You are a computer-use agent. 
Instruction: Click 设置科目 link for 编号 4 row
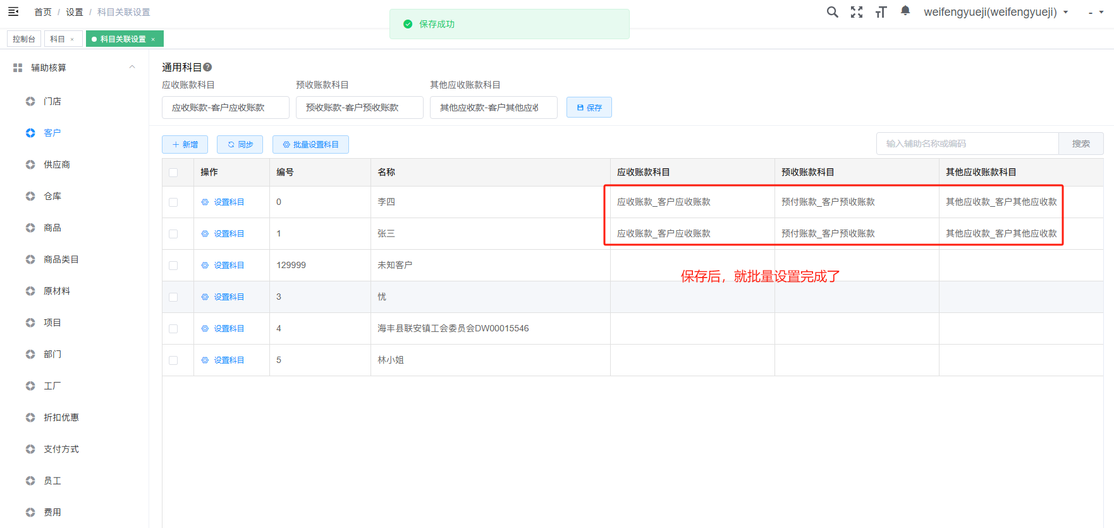pyautogui.click(x=223, y=329)
